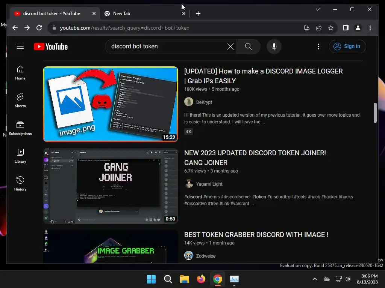The image size is (385, 288).
Task: Click the install app icon in address bar
Action: pos(306,28)
